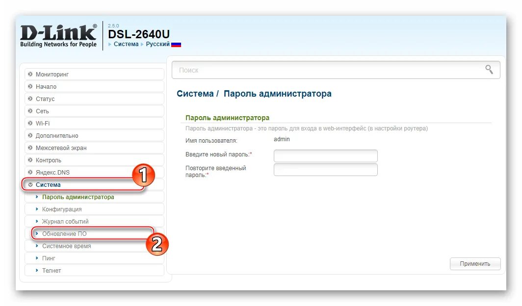Click Система in page title breadcrumb
The image size is (522, 306).
click(195, 94)
